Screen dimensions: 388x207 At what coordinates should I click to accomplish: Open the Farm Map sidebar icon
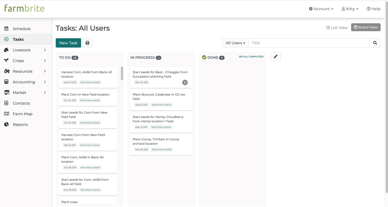7,114
